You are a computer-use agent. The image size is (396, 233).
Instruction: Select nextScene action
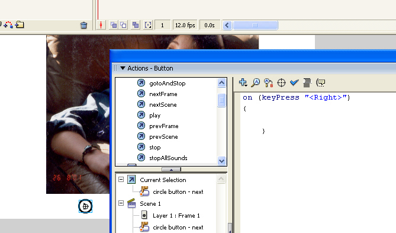click(163, 105)
